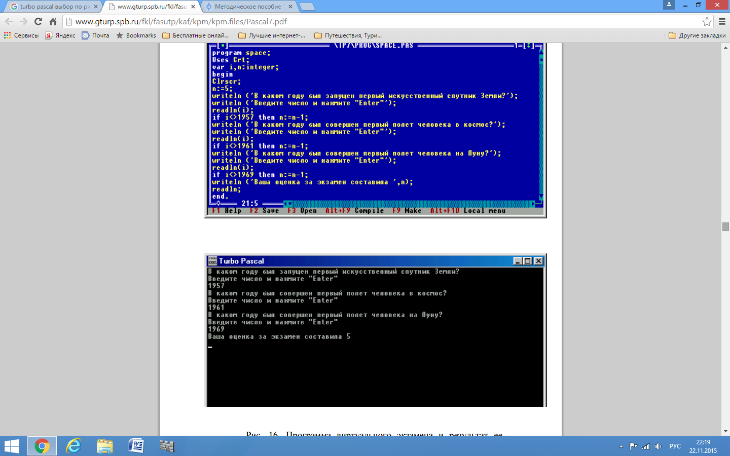Click F1 Help in Turbo Pascal status bar
Viewport: 730px width, 456px height.
click(x=227, y=211)
